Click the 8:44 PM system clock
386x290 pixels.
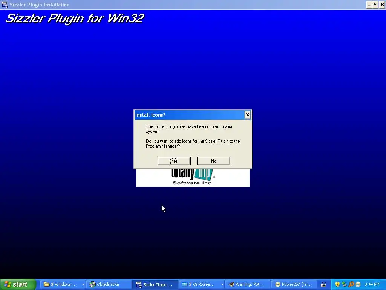click(372, 284)
